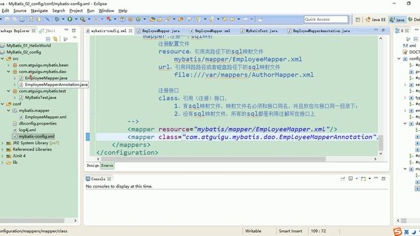Select the JUnit view tab
Image resolution: width=420 pixels, height=236 pixels.
click(x=47, y=31)
